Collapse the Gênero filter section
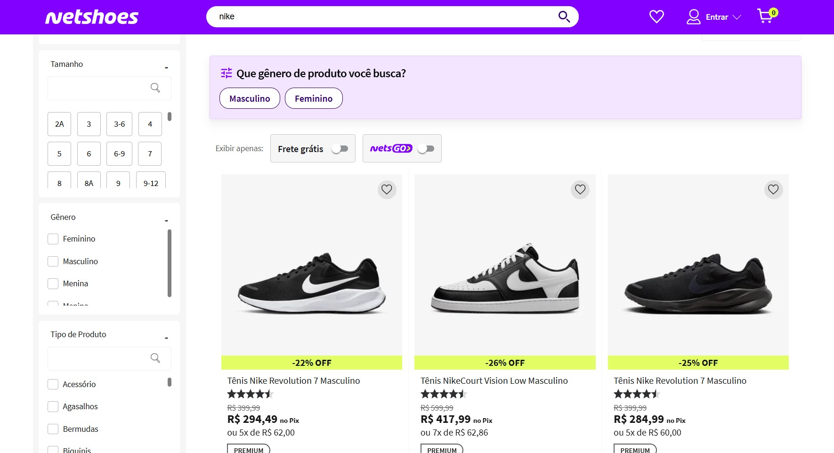Screen dimensions: 834x453 coord(166,220)
